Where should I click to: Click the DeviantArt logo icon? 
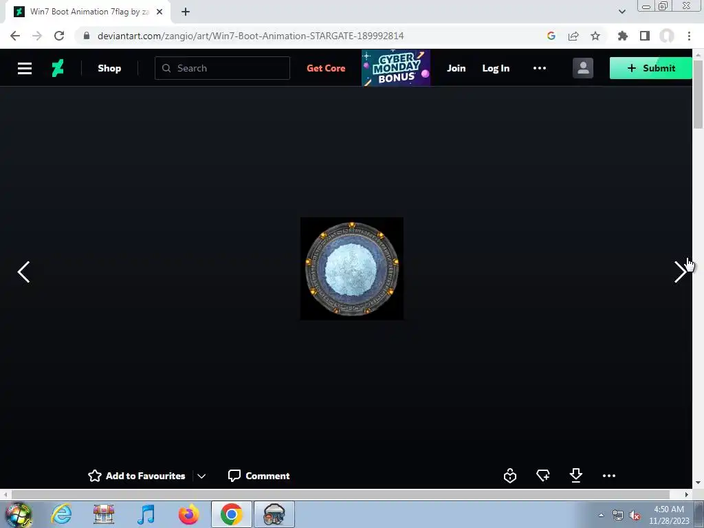58,68
